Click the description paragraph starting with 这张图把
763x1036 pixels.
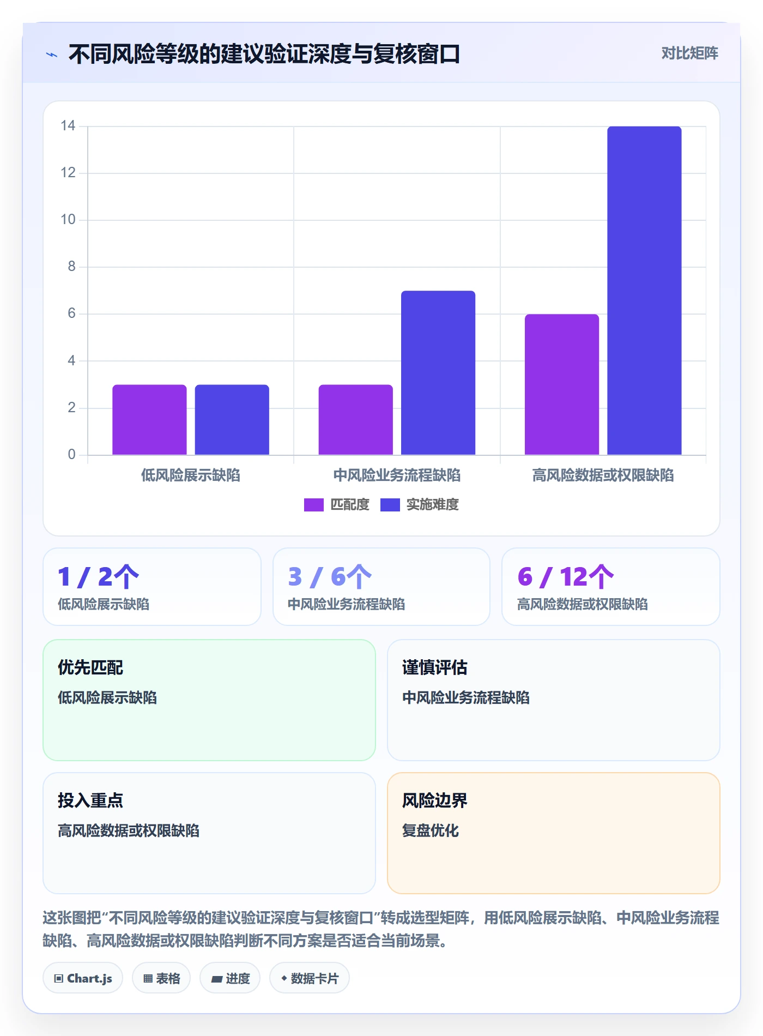point(381,929)
